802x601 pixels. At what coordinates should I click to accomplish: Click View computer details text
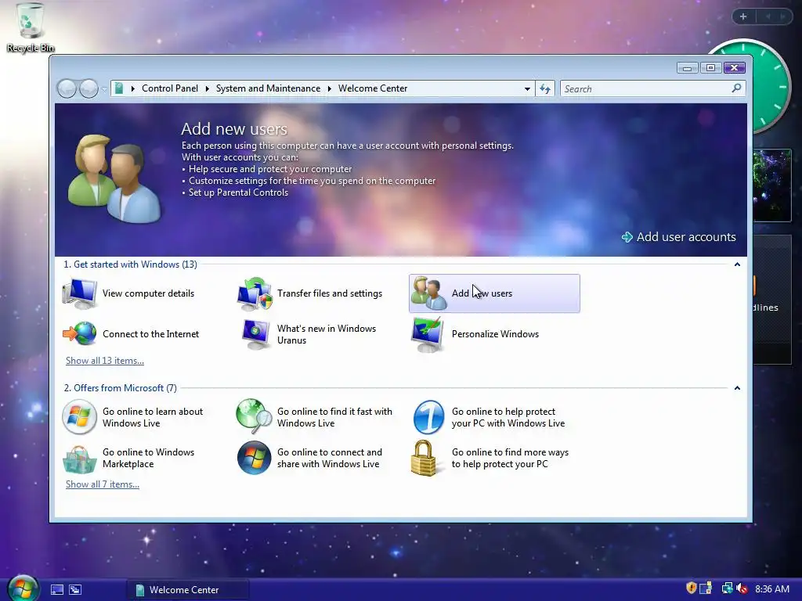tap(148, 293)
